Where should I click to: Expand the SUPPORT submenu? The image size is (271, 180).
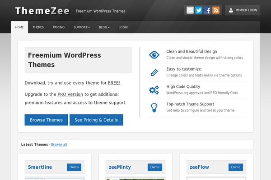[x=82, y=27]
